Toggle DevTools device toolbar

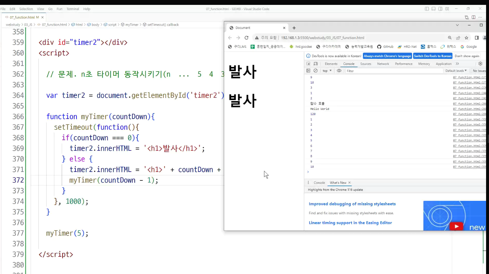316,64
